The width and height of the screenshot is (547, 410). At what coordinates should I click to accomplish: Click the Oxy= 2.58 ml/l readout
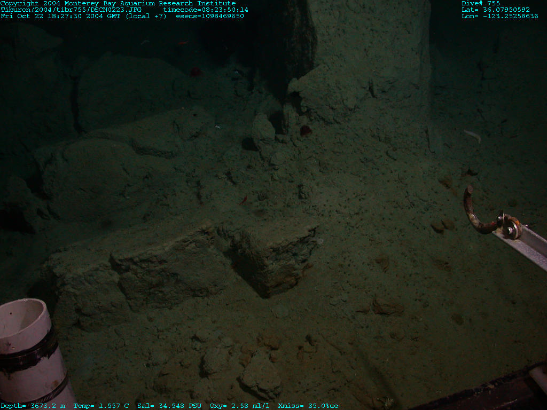(x=239, y=406)
